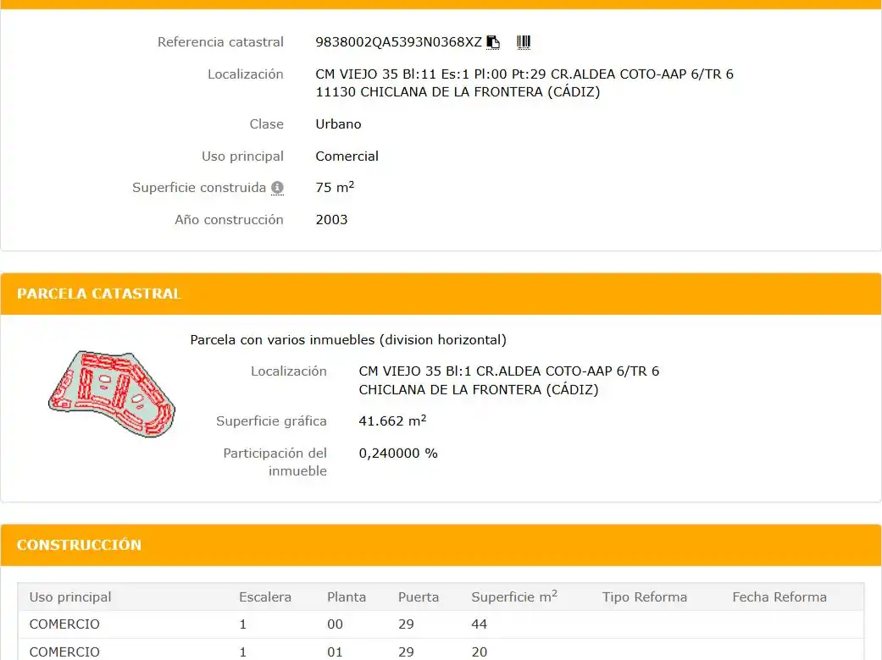Select the COMERCIO row with planta 01

click(441, 651)
